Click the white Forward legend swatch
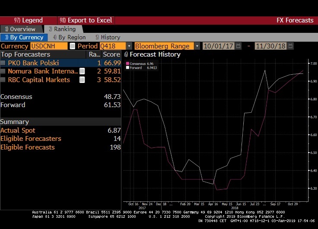 click(127, 68)
